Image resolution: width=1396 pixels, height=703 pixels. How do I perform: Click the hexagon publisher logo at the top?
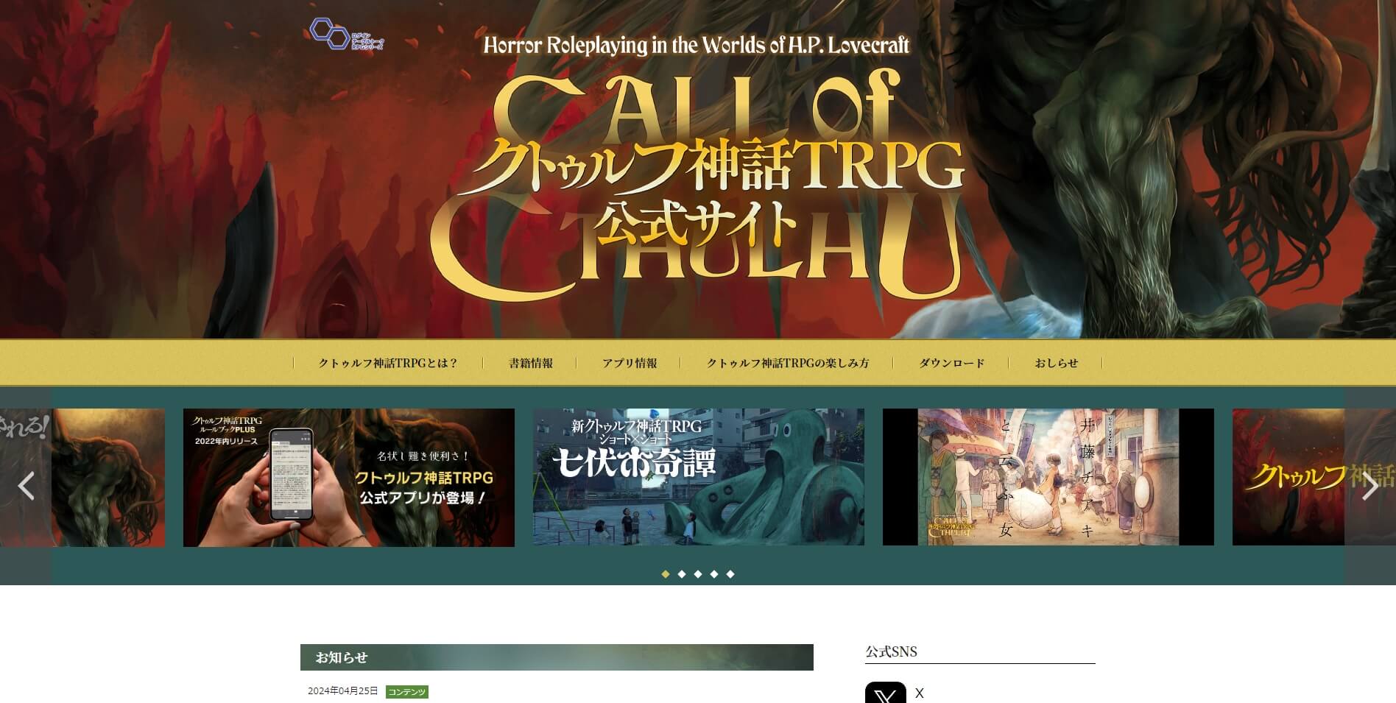click(347, 34)
